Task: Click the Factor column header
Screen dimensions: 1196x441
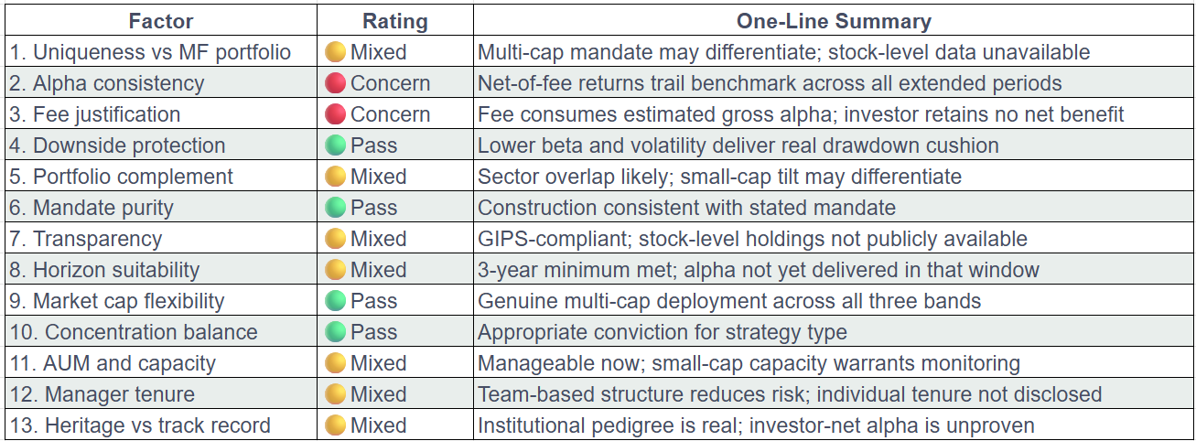Action: [161, 21]
